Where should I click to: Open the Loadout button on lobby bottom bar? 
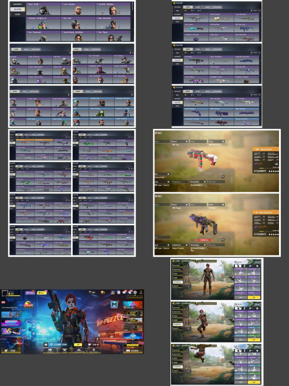point(50,351)
